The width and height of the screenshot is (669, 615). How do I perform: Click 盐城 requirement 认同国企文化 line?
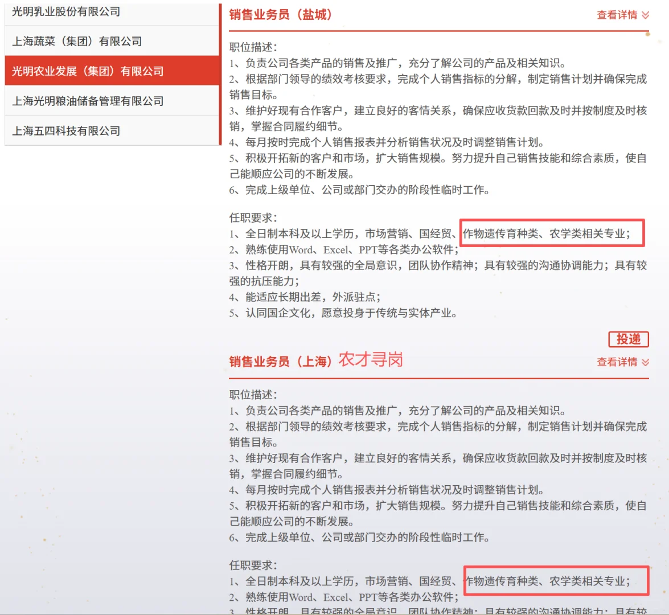tap(343, 313)
